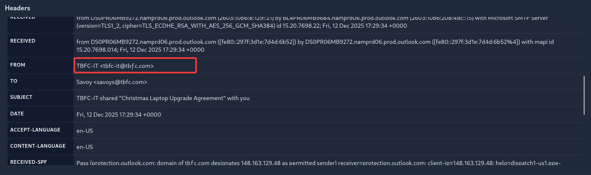Click the FROM header label
This screenshot has width=591, height=175.
(x=18, y=65)
